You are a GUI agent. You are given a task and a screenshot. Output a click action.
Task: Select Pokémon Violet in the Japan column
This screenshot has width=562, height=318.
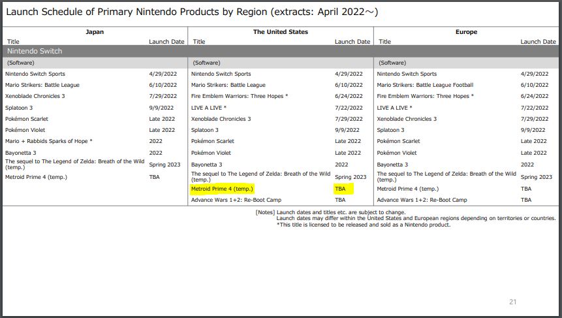coord(27,130)
